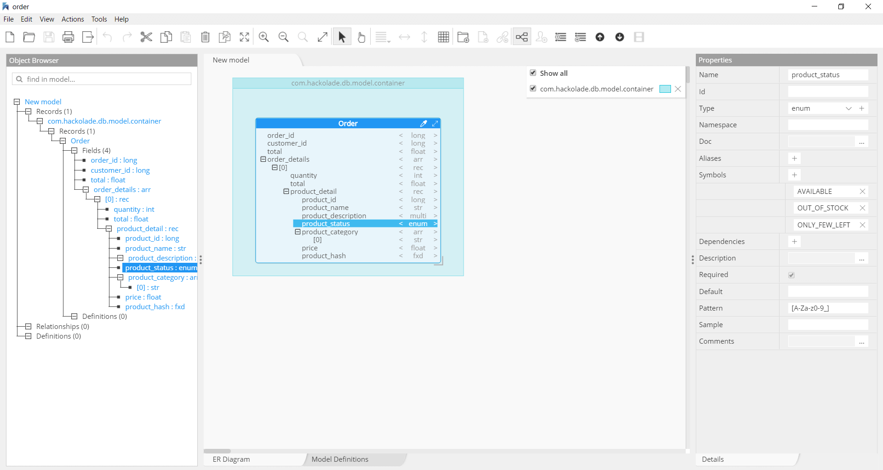This screenshot has height=470, width=883.
Task: Remove the OUT_OF_STOCK symbol
Action: point(862,208)
